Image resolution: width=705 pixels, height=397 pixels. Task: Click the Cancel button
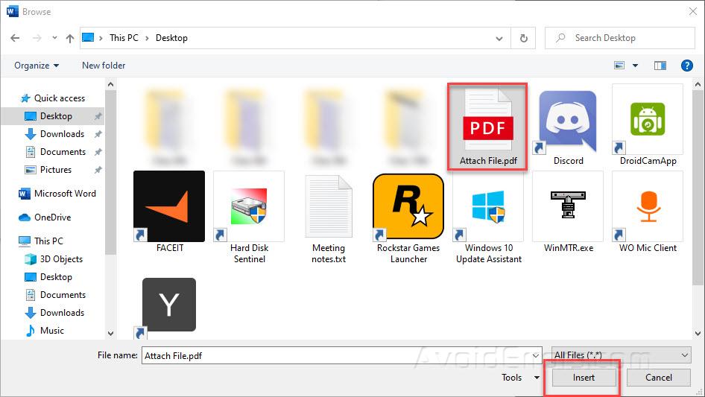point(658,378)
